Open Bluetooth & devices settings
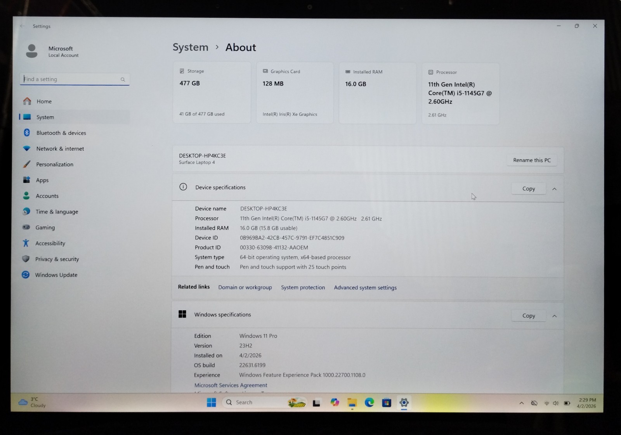This screenshot has height=435, width=621. click(x=75, y=133)
